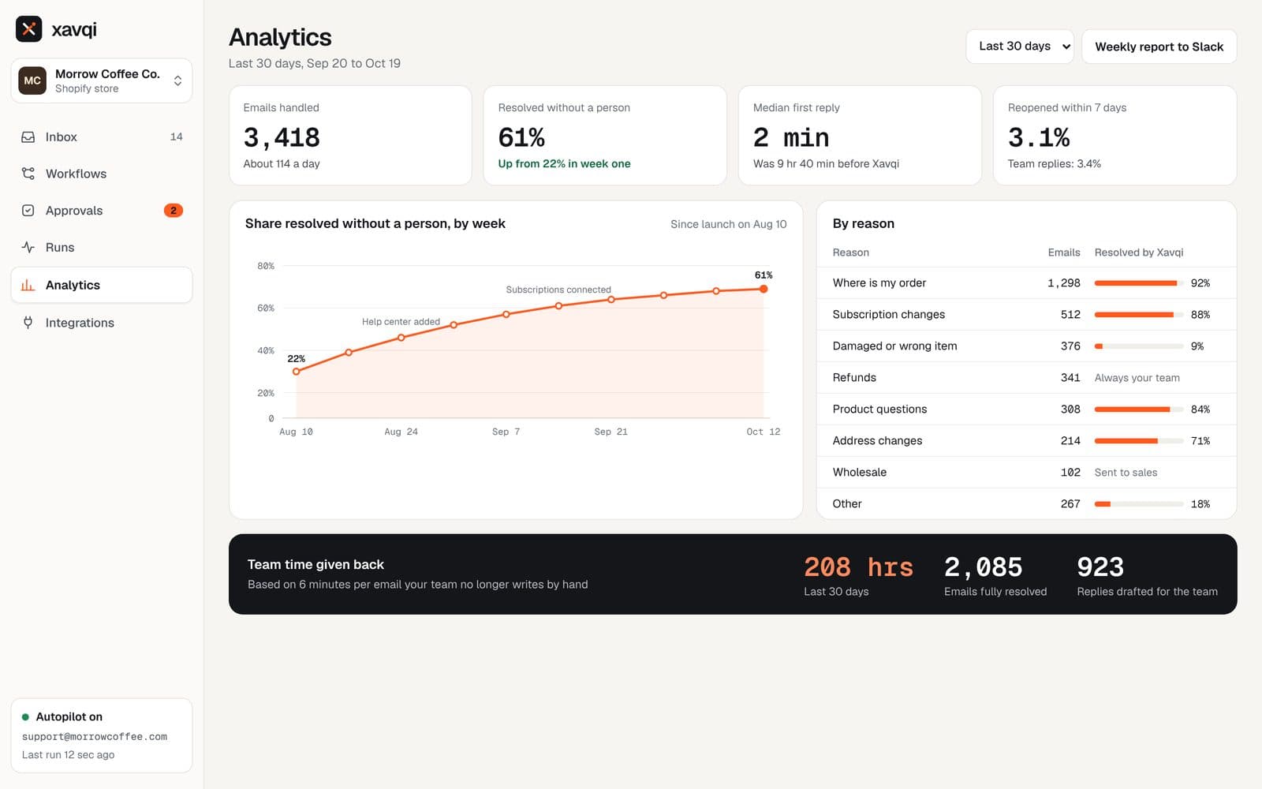This screenshot has width=1262, height=789.
Task: Click the Subscription changes row label
Action: 889,315
